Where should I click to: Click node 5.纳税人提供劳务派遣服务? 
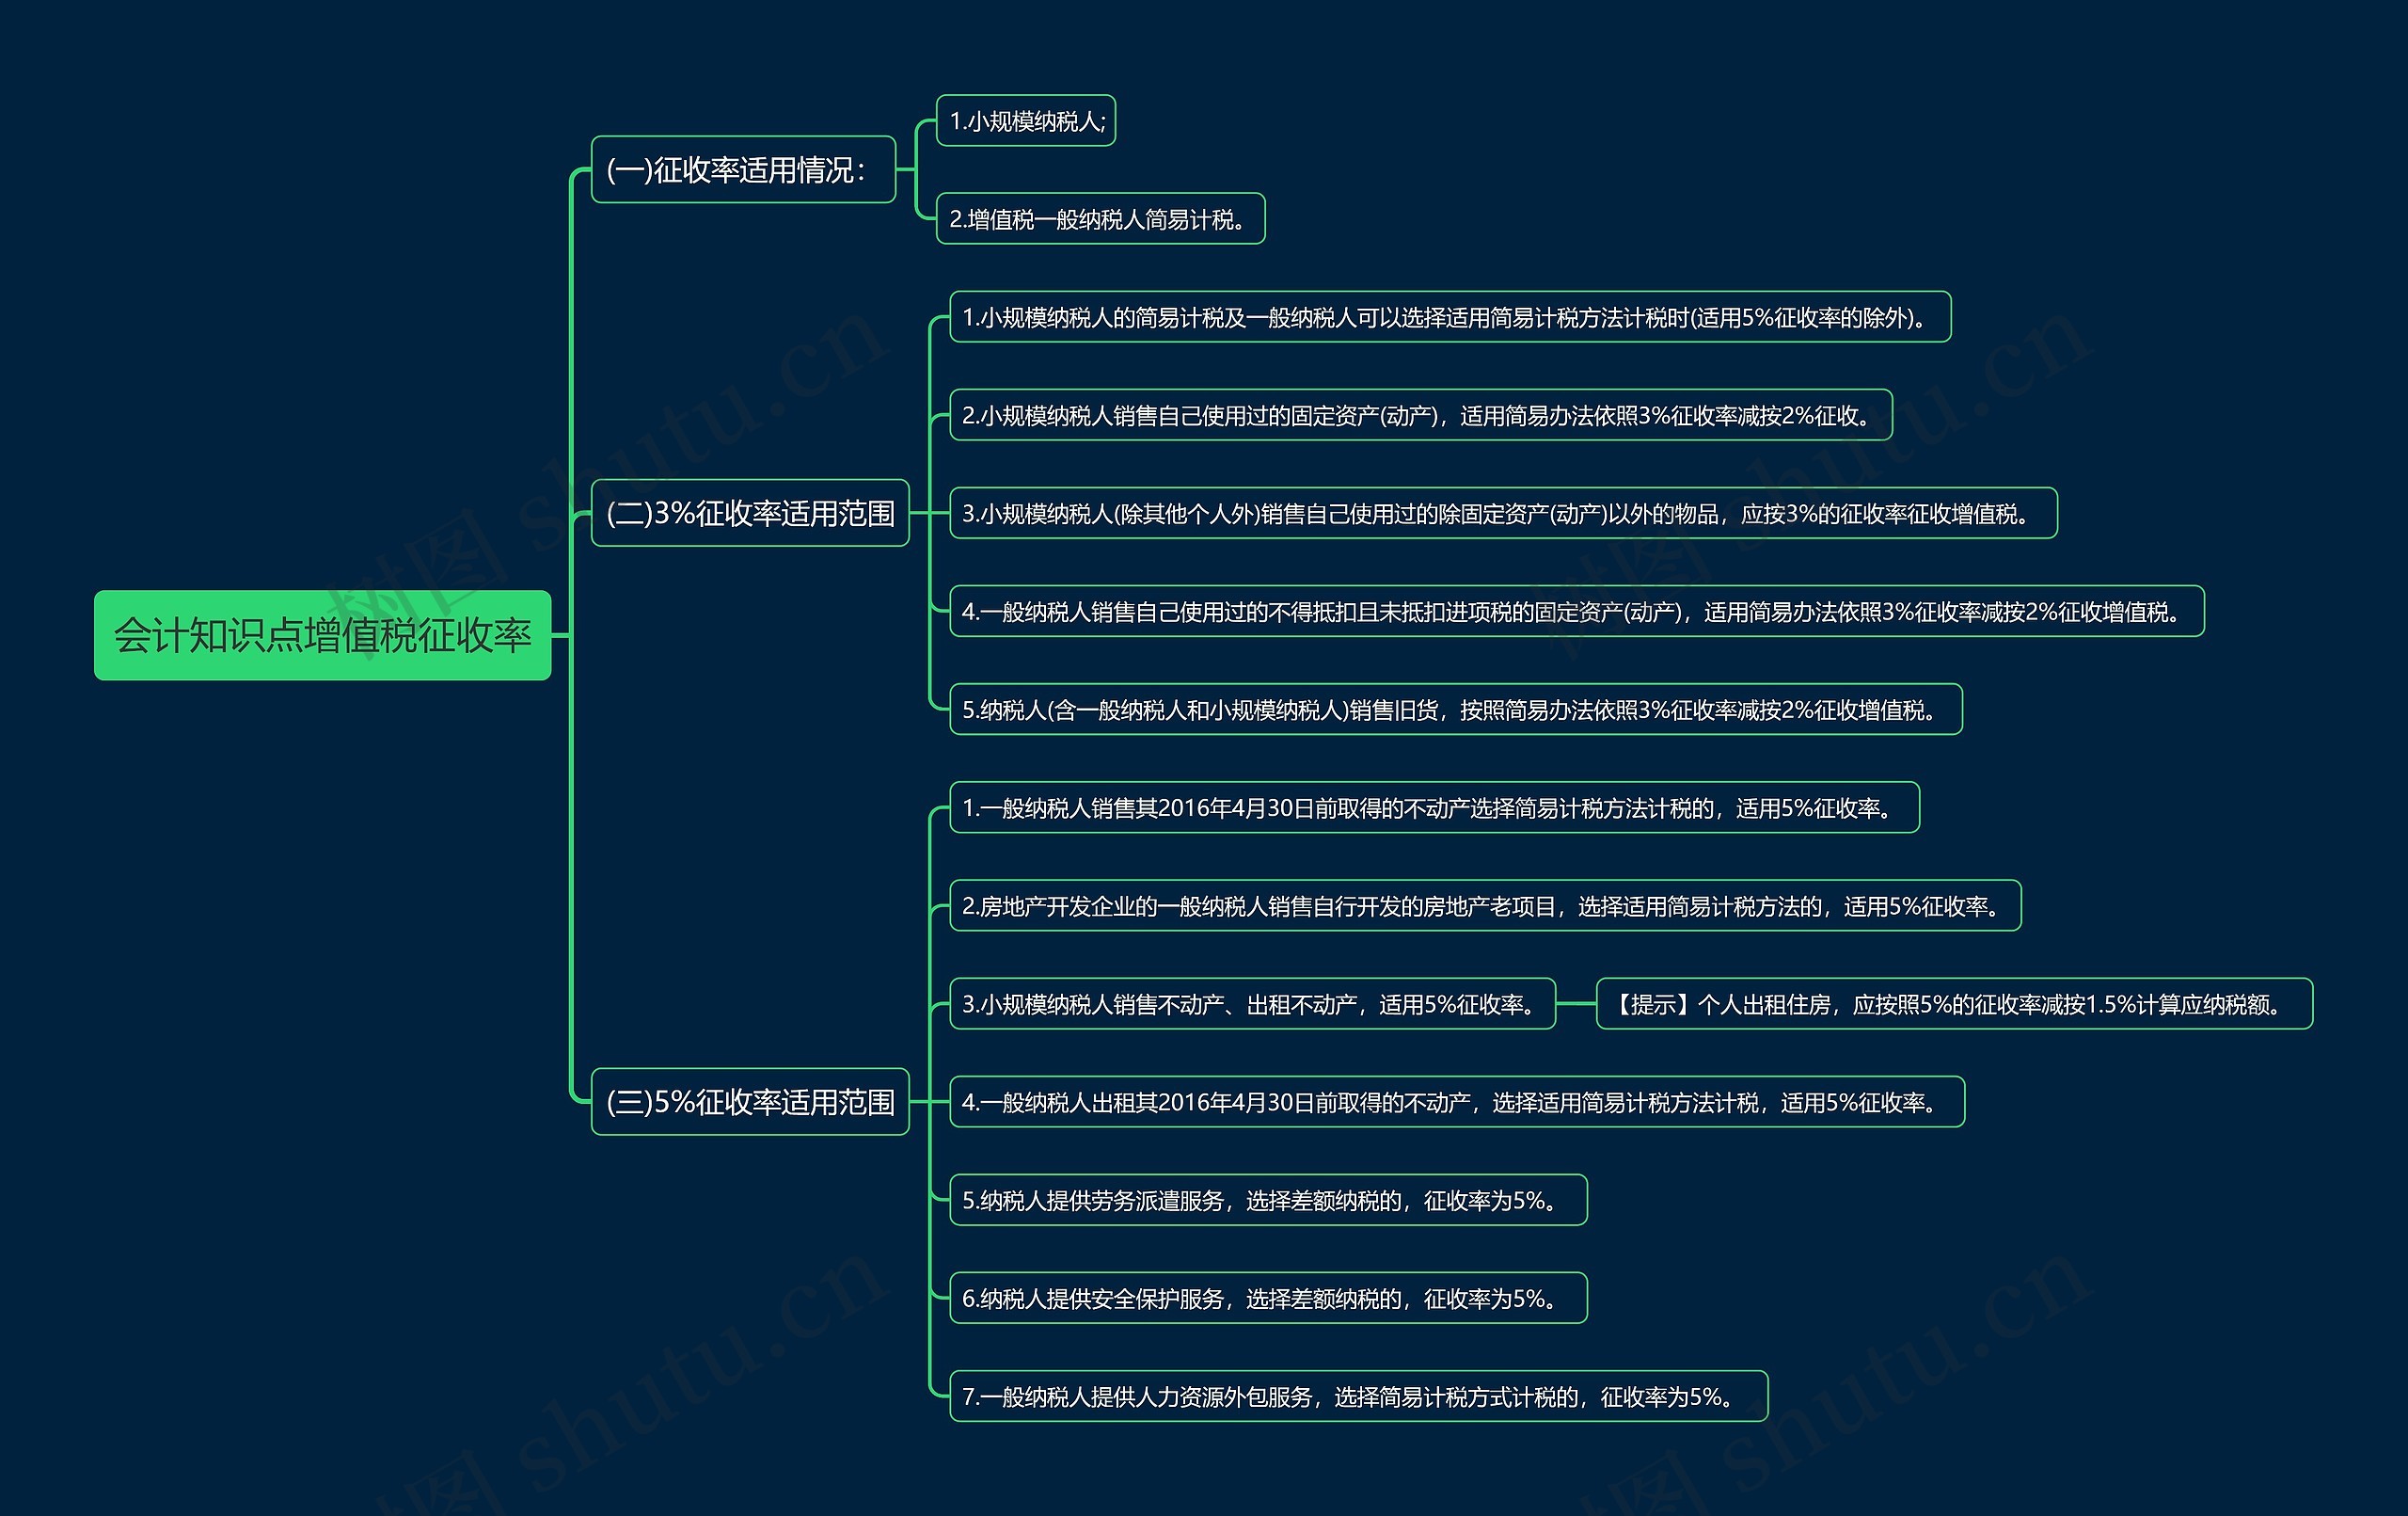[1267, 1200]
